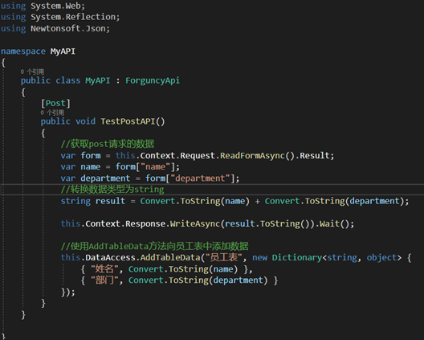Click base class "ForguncyApi"
The image size is (424, 340).
(x=153, y=80)
